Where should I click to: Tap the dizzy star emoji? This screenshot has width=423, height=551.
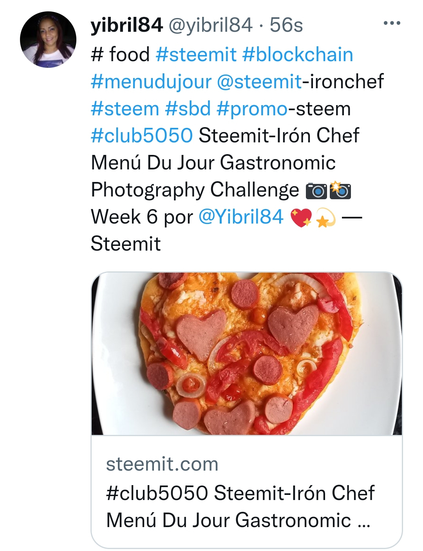pos(325,218)
